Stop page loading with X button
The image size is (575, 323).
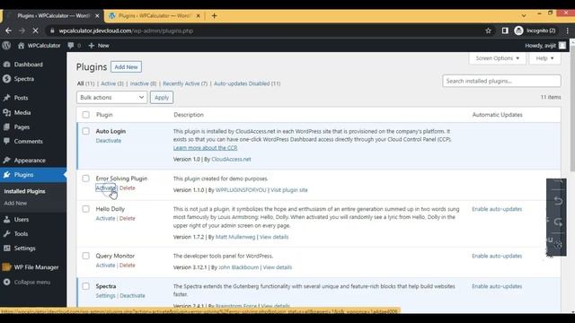tap(35, 31)
